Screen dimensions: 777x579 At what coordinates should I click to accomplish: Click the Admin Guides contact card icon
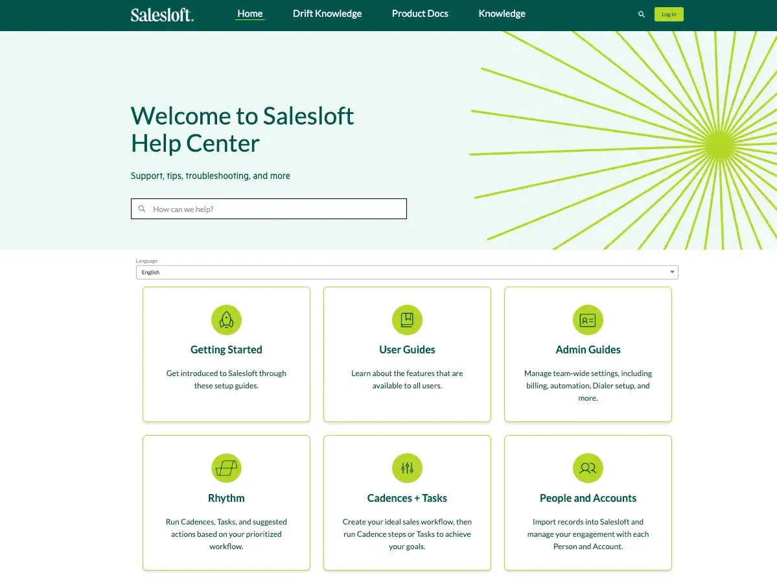(x=588, y=320)
